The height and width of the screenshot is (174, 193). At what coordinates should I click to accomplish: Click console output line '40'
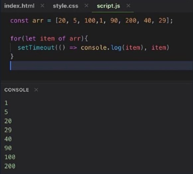8,139
